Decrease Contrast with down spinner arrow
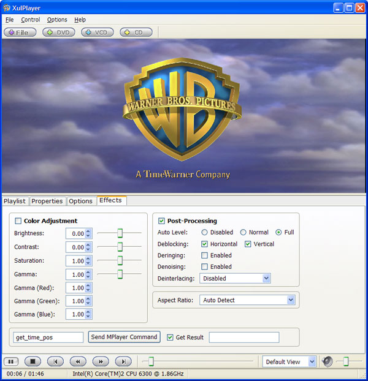This screenshot has height=381, width=368. (88, 249)
